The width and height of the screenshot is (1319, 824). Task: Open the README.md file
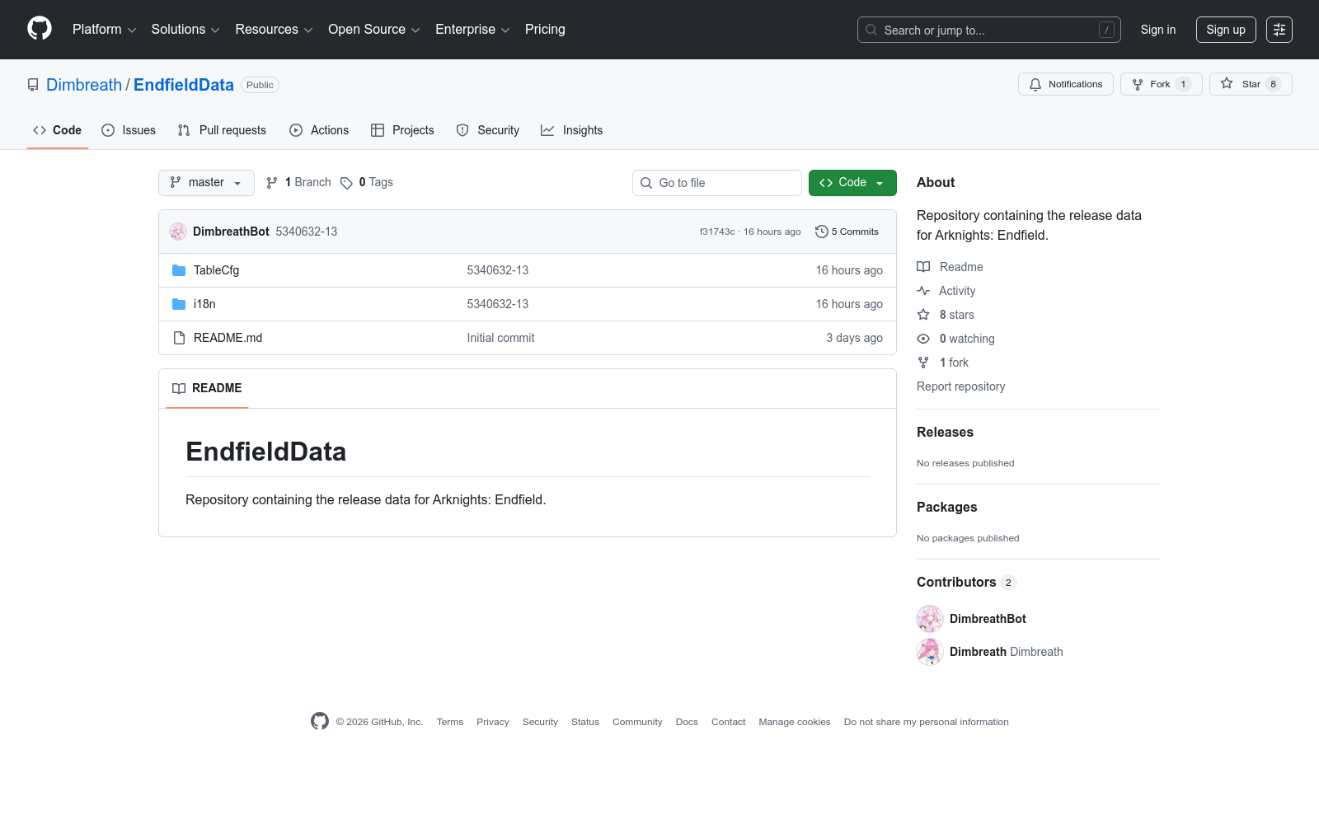click(x=228, y=338)
